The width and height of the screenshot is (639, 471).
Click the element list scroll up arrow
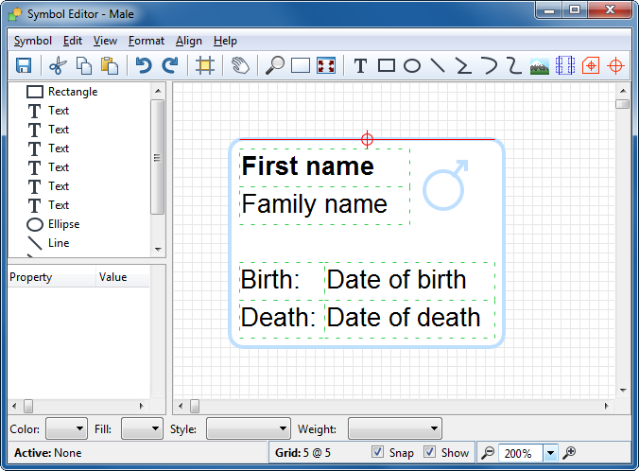pos(158,91)
